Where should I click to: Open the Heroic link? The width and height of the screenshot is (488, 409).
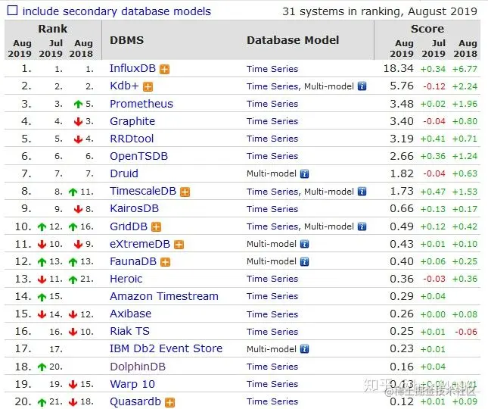point(126,279)
